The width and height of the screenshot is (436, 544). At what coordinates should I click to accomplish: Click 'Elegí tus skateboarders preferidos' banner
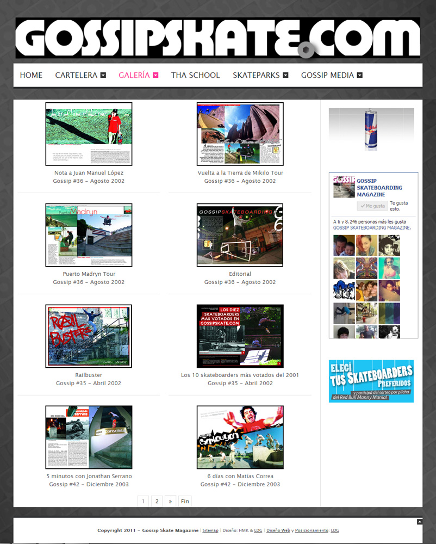click(371, 381)
